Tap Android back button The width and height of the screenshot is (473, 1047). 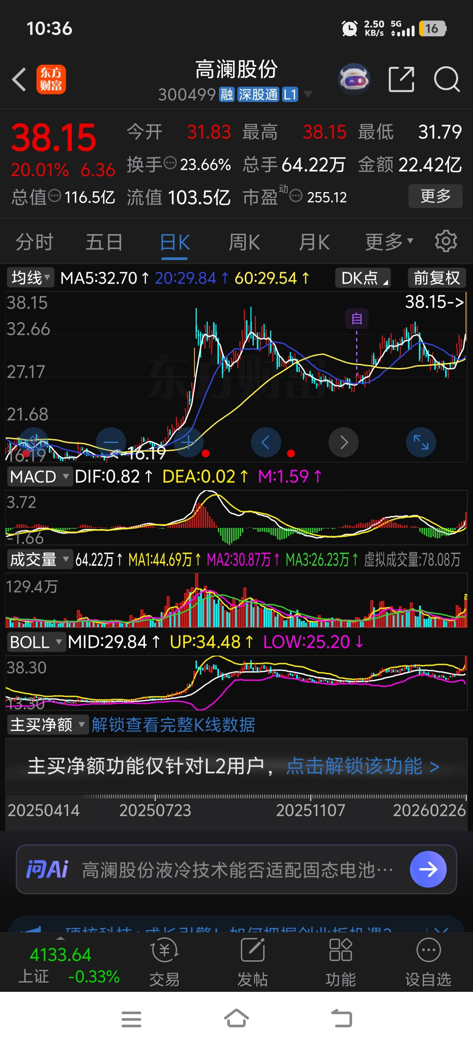[x=342, y=1018]
